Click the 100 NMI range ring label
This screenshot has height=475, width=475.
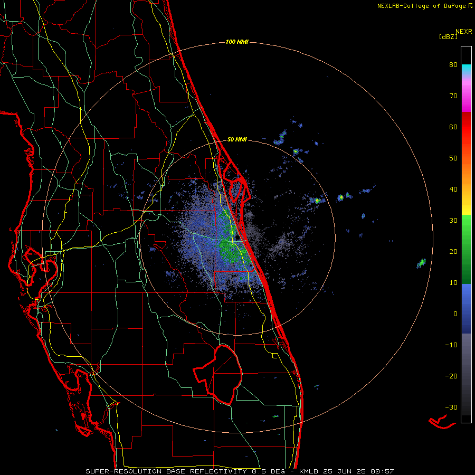pos(237,42)
